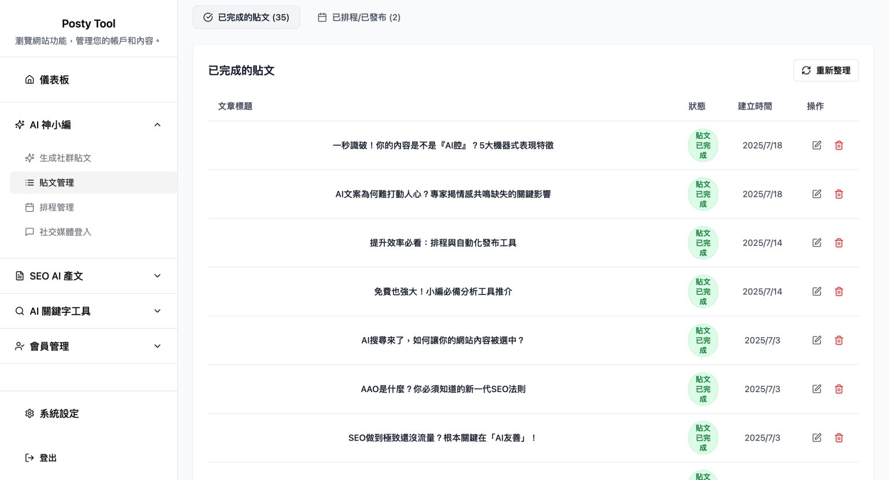Click edit icon for 一秒識破 post
889x480 pixels.
click(x=817, y=145)
